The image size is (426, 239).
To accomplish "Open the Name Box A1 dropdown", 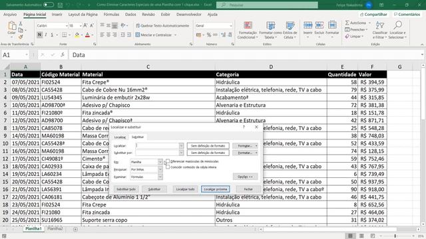I will point(27,54).
